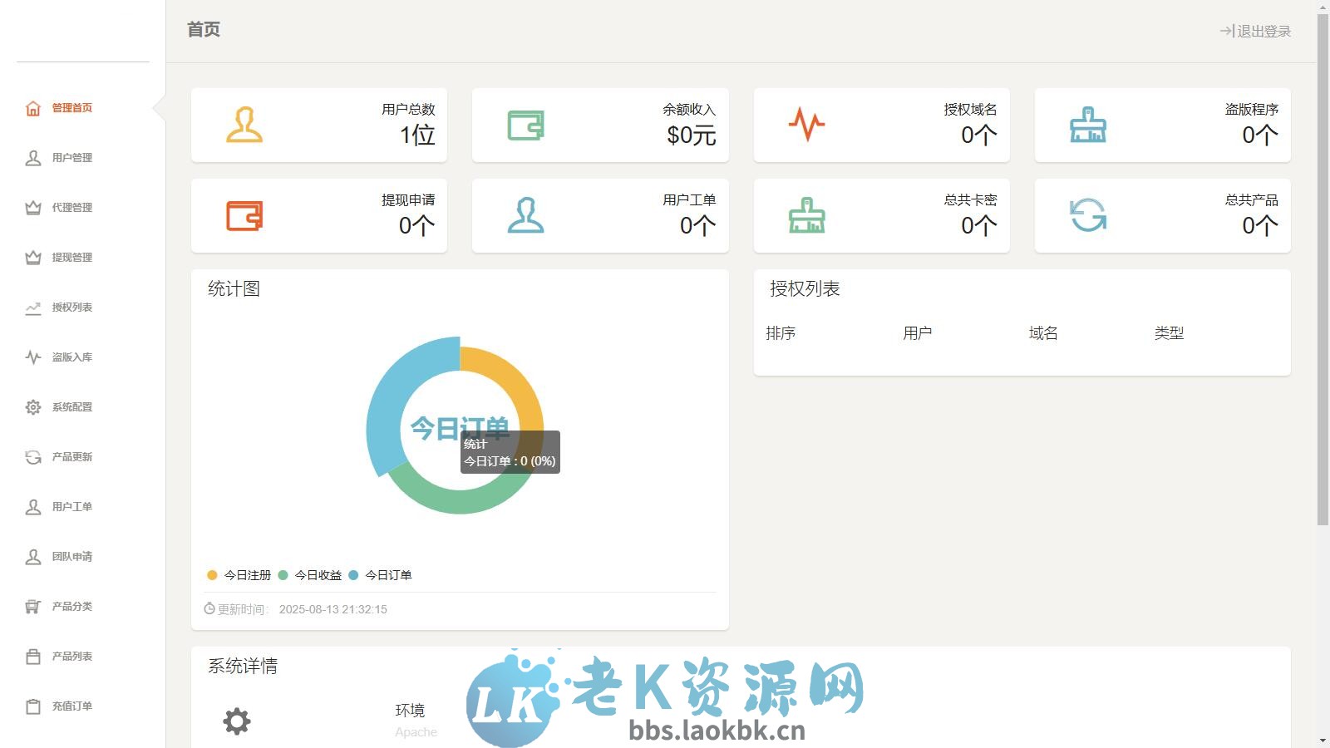Screen dimensions: 1330x748
Task: Click the orange user icon on 用户总数 card
Action: point(244,126)
